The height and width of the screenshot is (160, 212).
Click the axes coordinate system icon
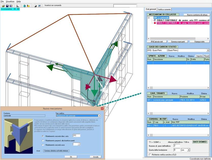point(18,6)
